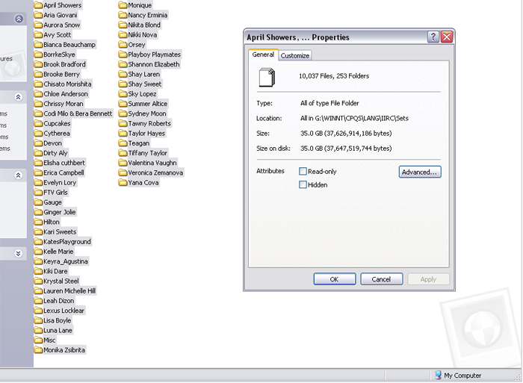Select the Monika Zsibrita folder name
523x383 pixels.
(x=64, y=350)
